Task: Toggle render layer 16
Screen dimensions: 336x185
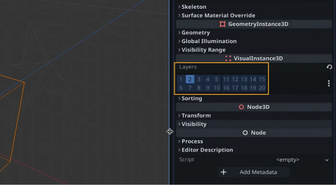Action: (x=226, y=88)
